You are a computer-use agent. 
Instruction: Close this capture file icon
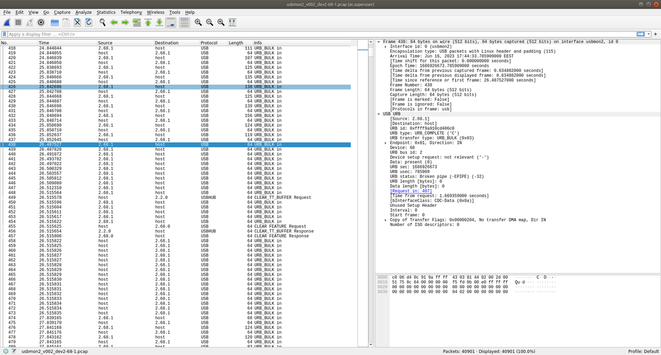(77, 22)
